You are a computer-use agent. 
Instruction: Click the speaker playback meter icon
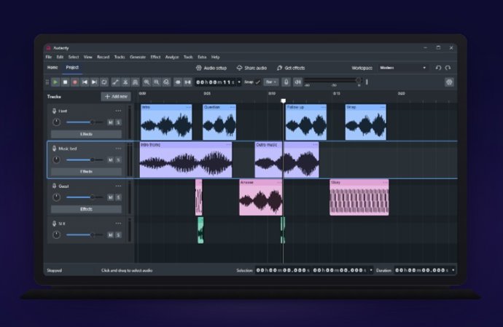[297, 82]
